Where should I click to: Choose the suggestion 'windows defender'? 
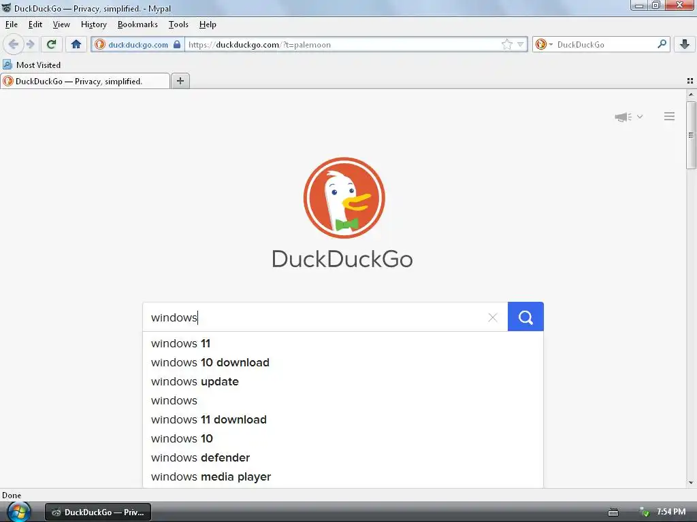coord(343,458)
